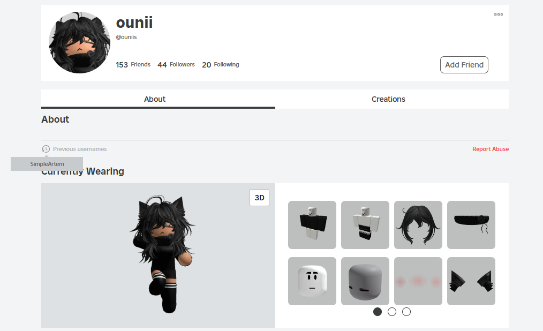Go to third page of worn items
Image resolution: width=543 pixels, height=331 pixels.
pos(406,312)
